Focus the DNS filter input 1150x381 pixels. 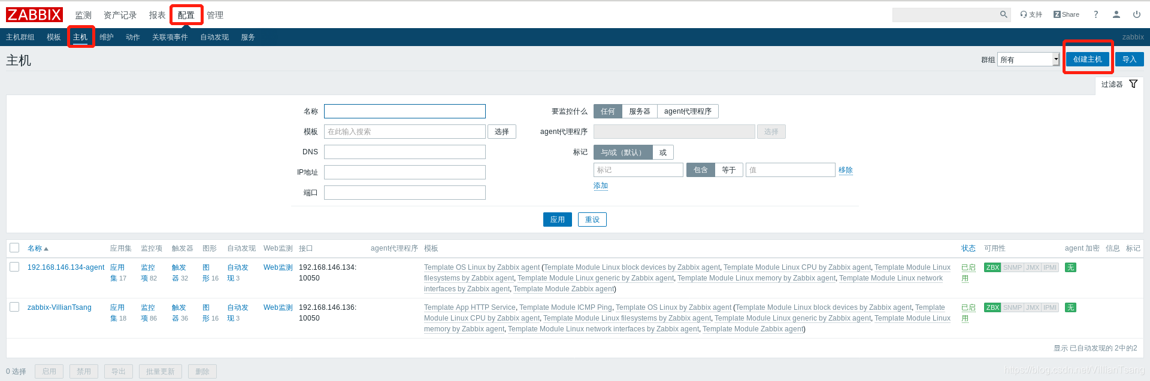[405, 152]
